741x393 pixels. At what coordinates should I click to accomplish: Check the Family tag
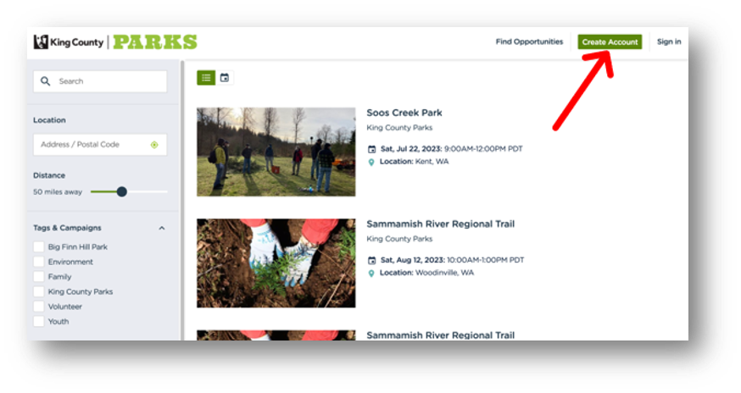[39, 276]
